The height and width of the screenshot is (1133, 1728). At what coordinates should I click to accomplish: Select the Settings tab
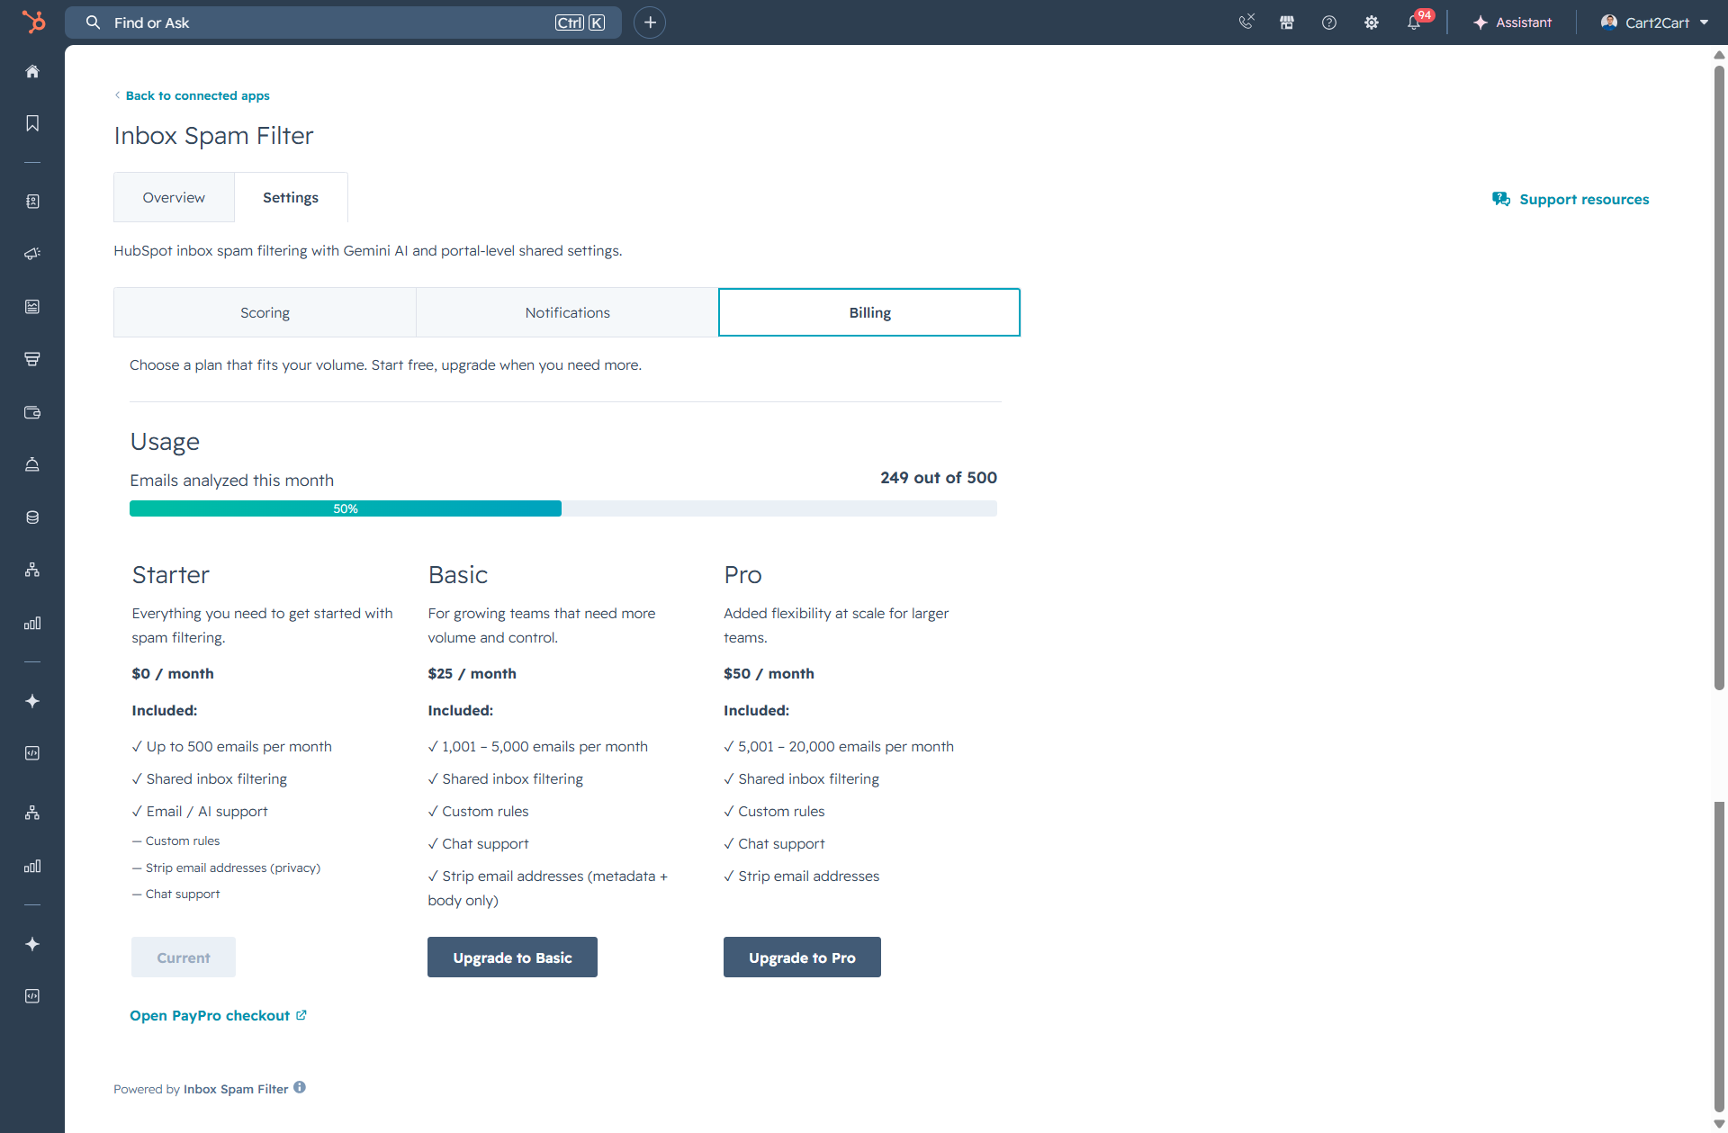pos(291,197)
